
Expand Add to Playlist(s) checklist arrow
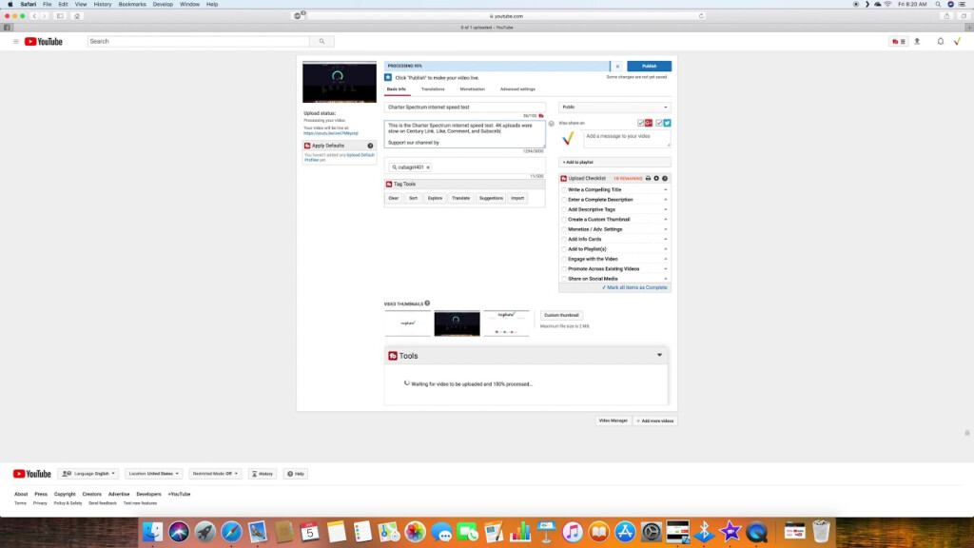click(665, 249)
